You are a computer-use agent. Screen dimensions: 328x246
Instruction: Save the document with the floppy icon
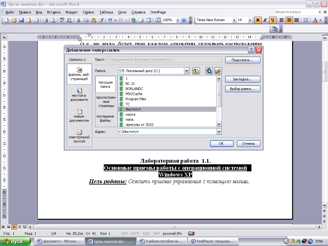[x=21, y=20]
